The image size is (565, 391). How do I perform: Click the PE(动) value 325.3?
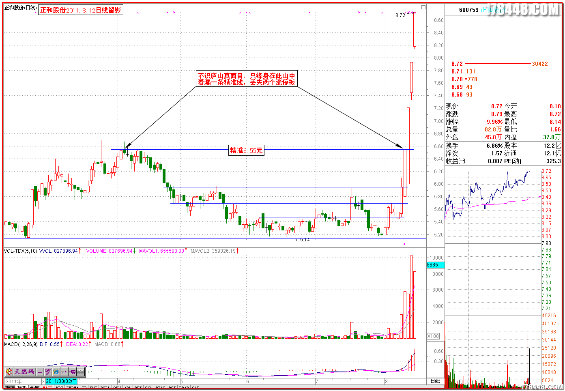click(x=554, y=161)
